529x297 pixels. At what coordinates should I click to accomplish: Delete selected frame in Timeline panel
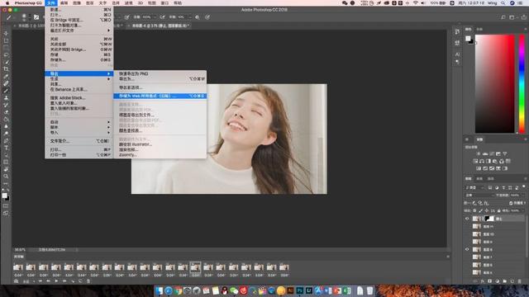click(88, 281)
